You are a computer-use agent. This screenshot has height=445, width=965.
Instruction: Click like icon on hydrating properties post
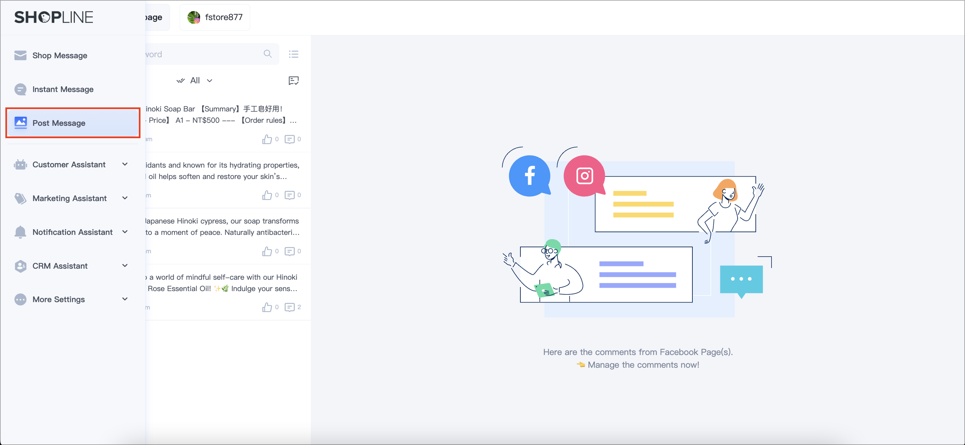[x=267, y=195]
